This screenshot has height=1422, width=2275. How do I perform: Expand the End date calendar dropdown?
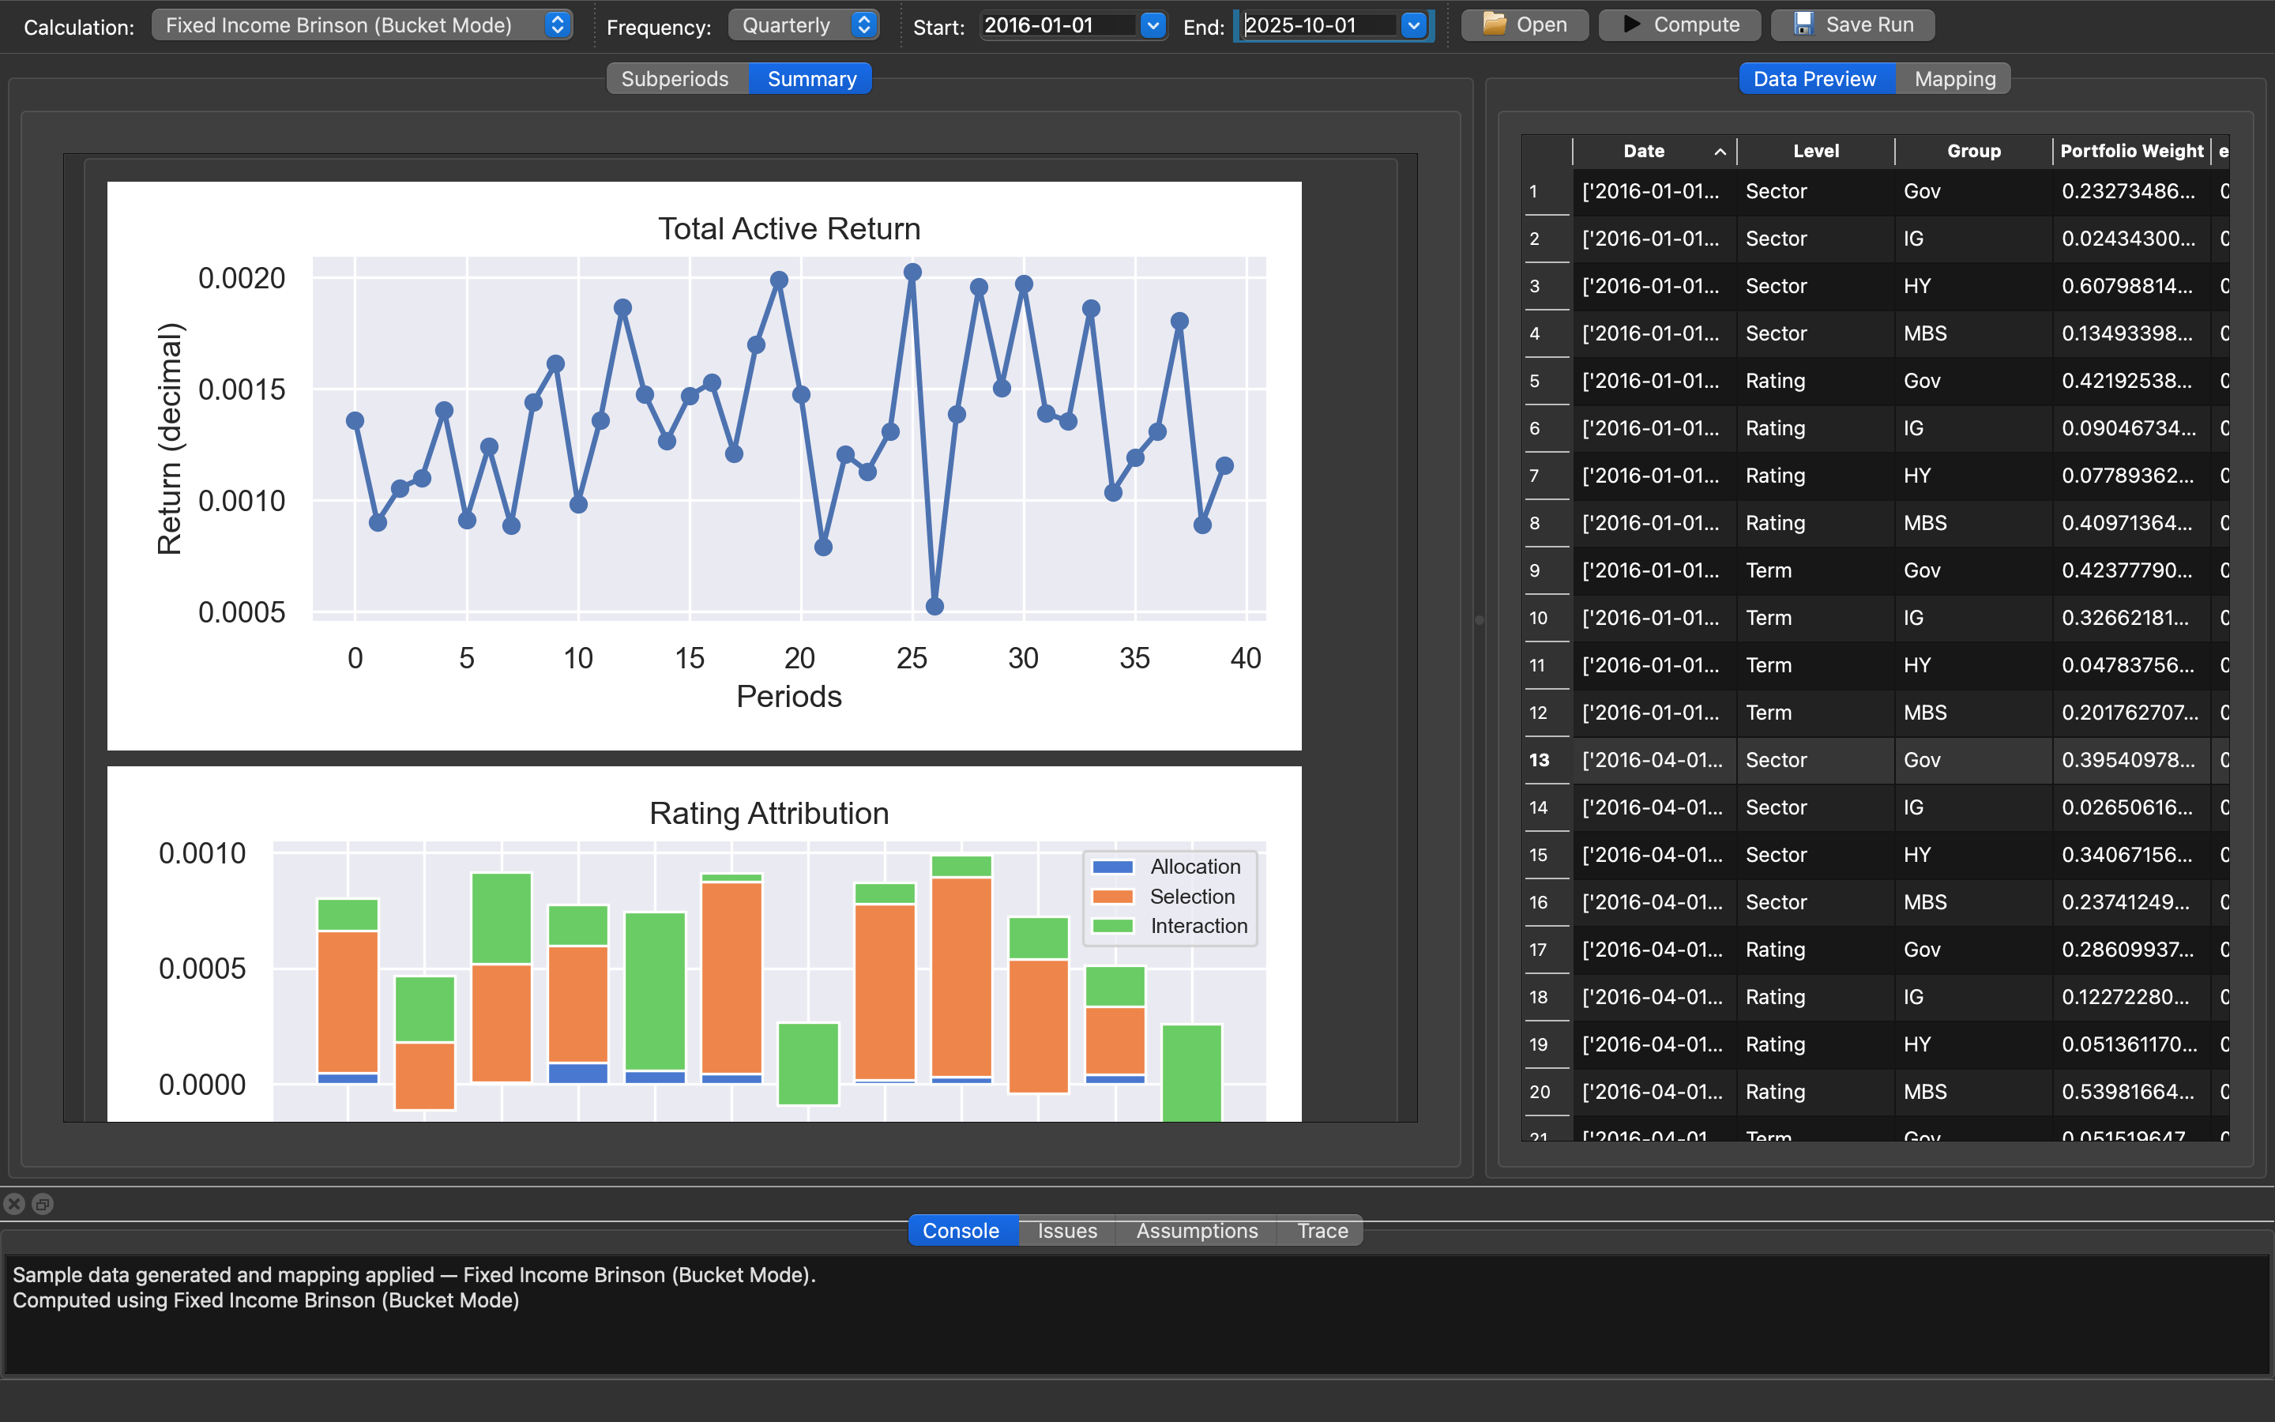click(x=1413, y=25)
